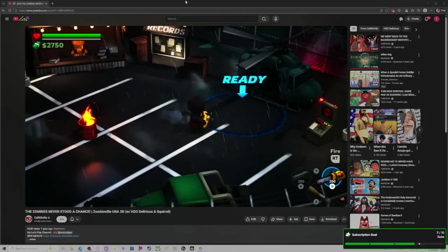Image resolution: width=448 pixels, height=252 pixels.
Task: Open the Copilot Chat button
Action: coord(441,10)
